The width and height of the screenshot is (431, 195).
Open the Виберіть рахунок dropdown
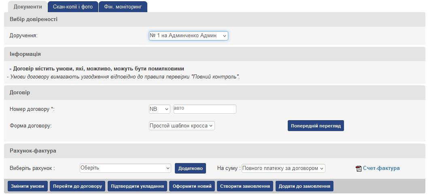tap(125, 168)
